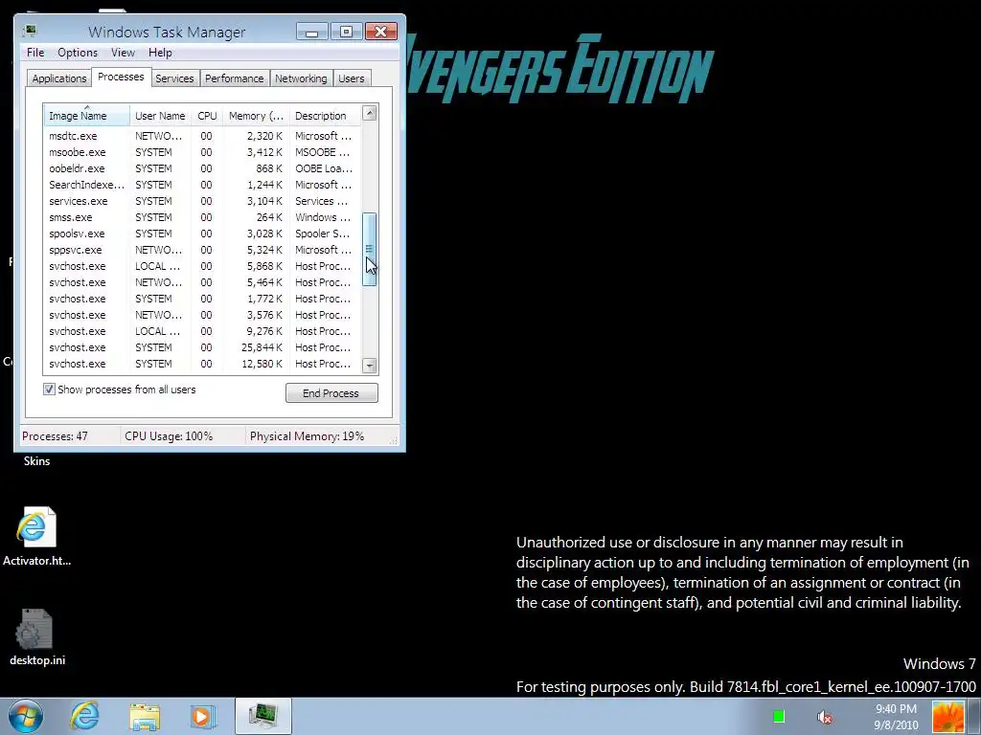Switch to the Services tab
The width and height of the screenshot is (981, 735).
click(174, 78)
